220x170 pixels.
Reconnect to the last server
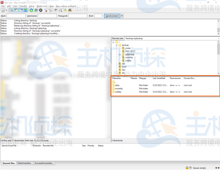click(x=50, y=10)
